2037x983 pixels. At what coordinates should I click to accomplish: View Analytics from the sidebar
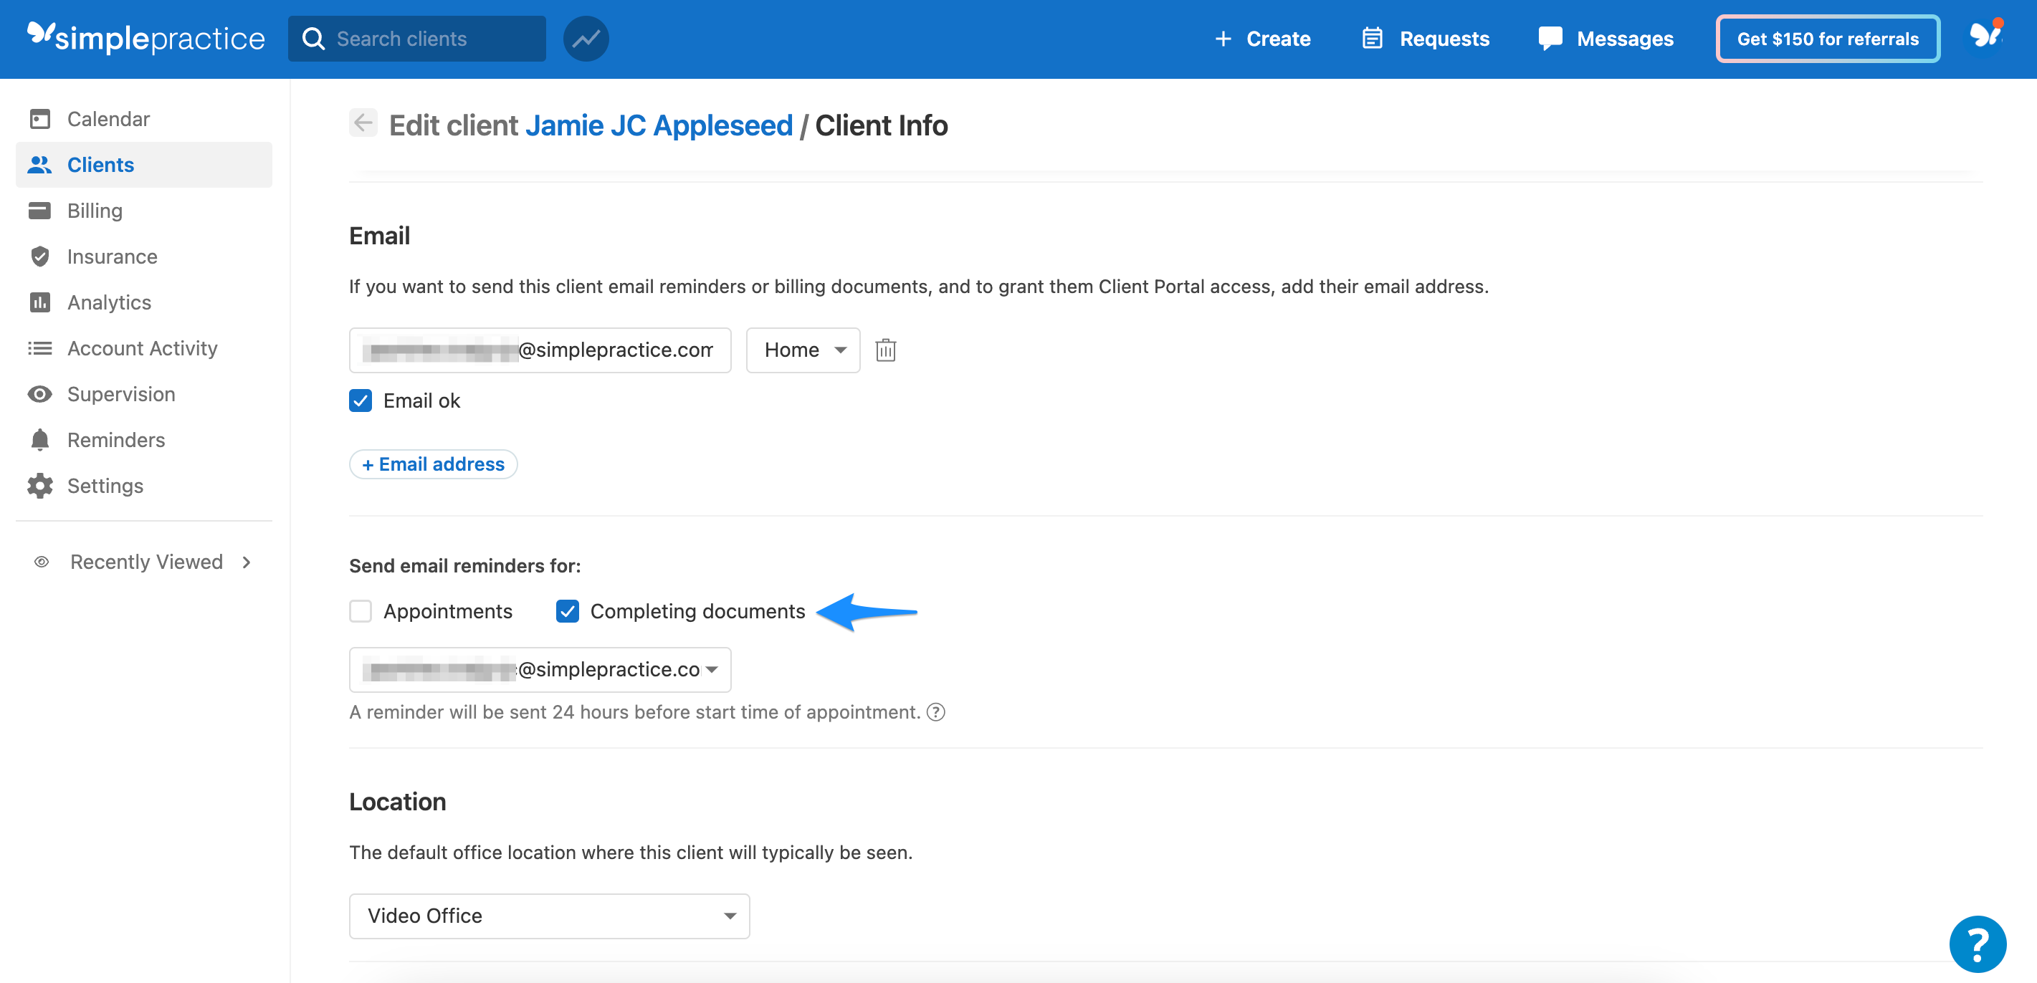108,302
